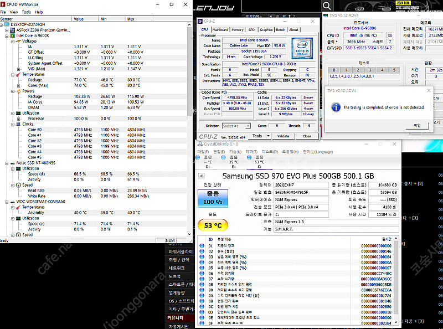This screenshot has height=329, width=443.
Task: Click the HWMonitor vertical scrollbar thumb
Action: (189, 72)
